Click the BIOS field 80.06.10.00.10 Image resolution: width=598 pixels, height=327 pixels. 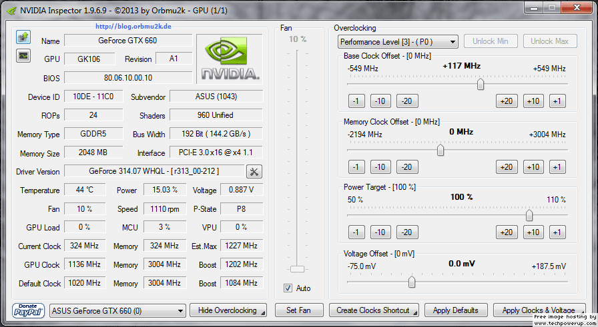tap(127, 78)
